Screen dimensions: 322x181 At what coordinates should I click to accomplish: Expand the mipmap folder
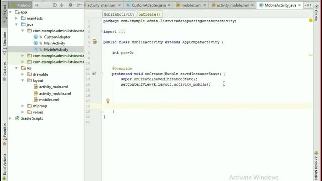(x=22, y=106)
